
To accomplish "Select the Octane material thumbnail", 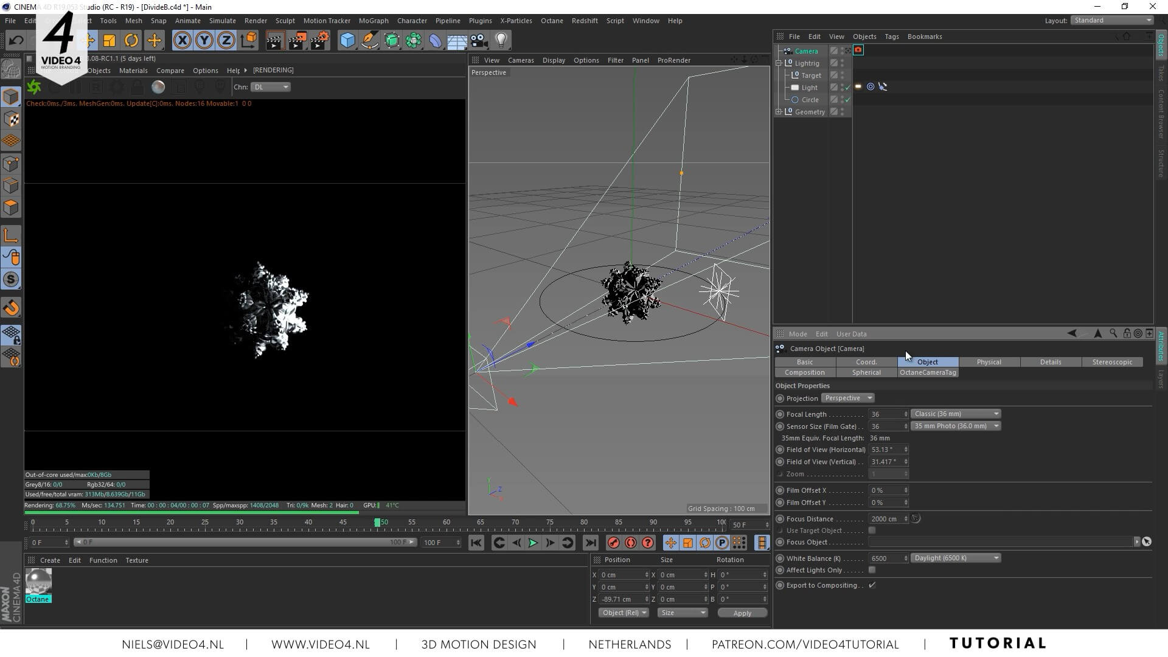I will pyautogui.click(x=38, y=582).
